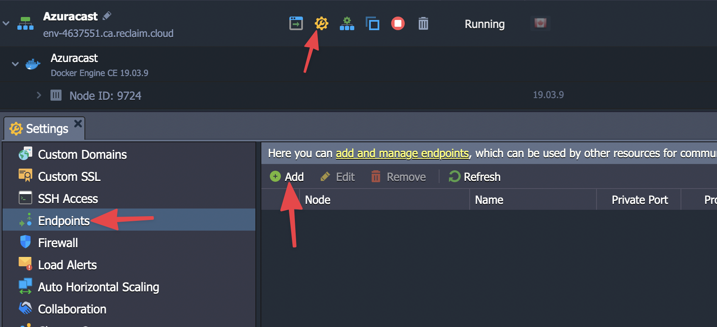The width and height of the screenshot is (717, 327).
Task: Open Firewall settings
Action: (x=129, y=243)
